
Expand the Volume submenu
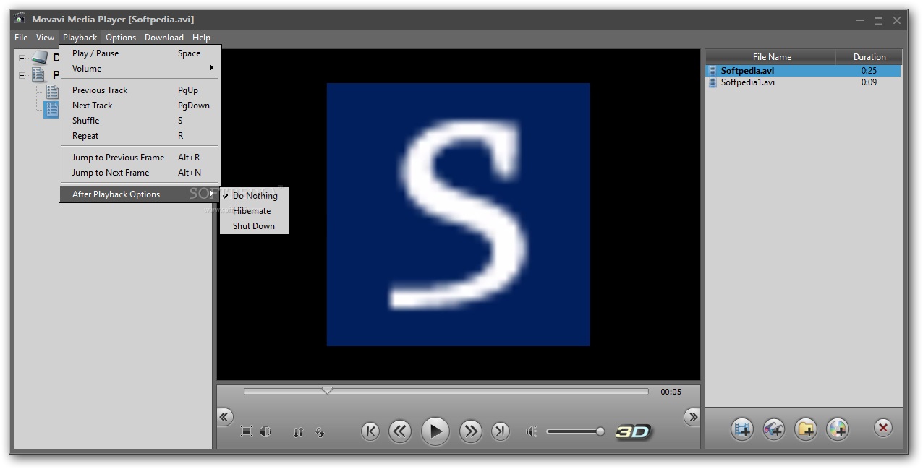coord(140,69)
